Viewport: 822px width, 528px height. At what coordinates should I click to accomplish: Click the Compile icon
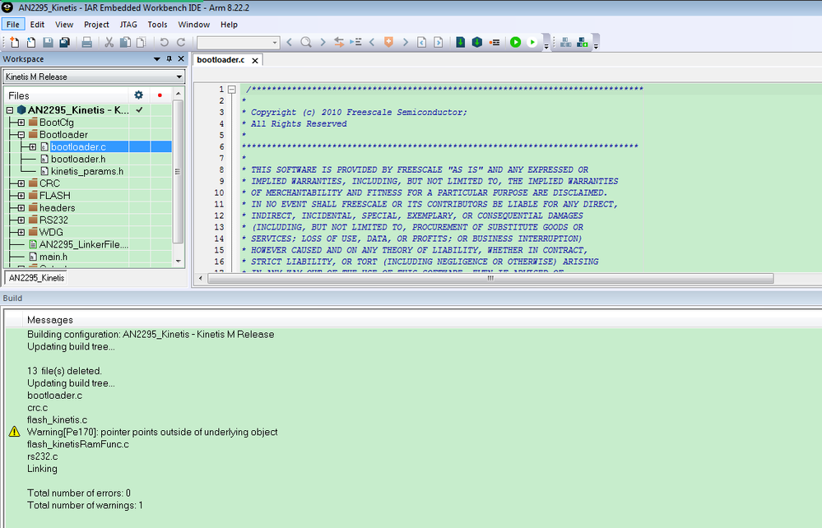pos(460,43)
